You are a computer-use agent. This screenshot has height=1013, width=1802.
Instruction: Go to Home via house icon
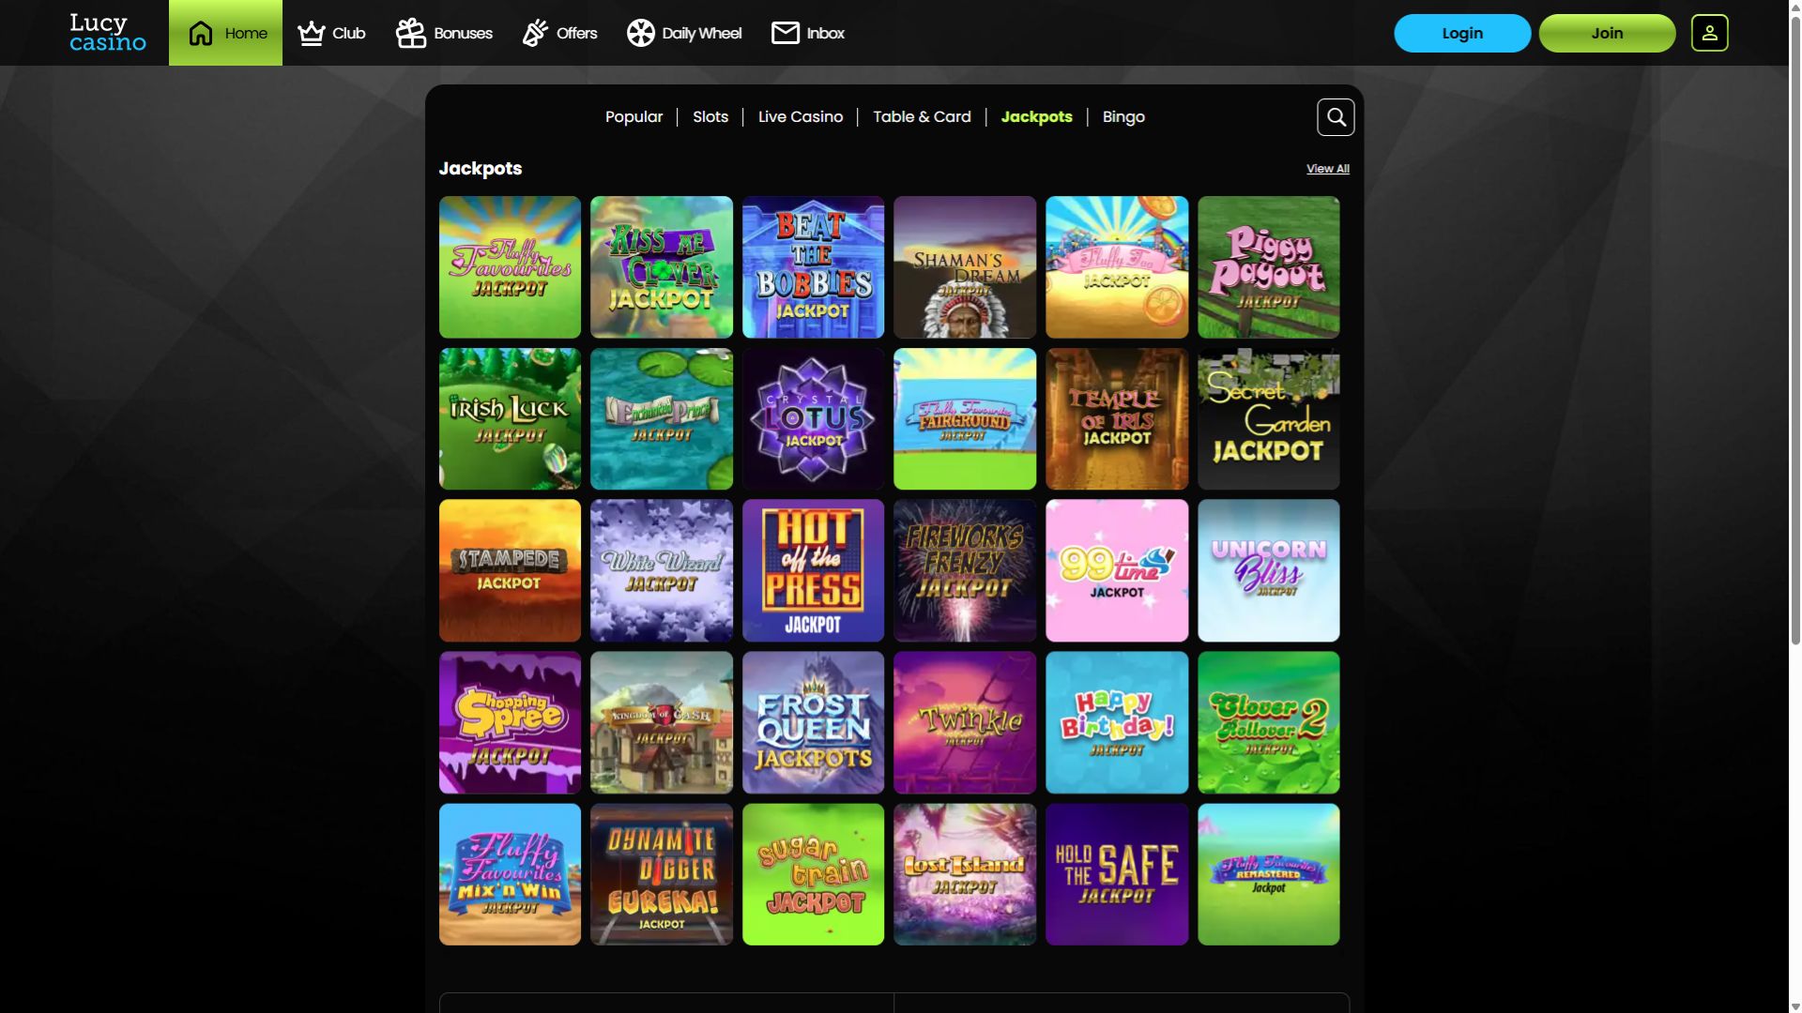[x=201, y=33]
